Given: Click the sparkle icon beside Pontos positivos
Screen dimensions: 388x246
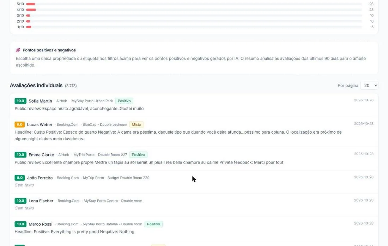Looking at the screenshot, I should [18, 50].
